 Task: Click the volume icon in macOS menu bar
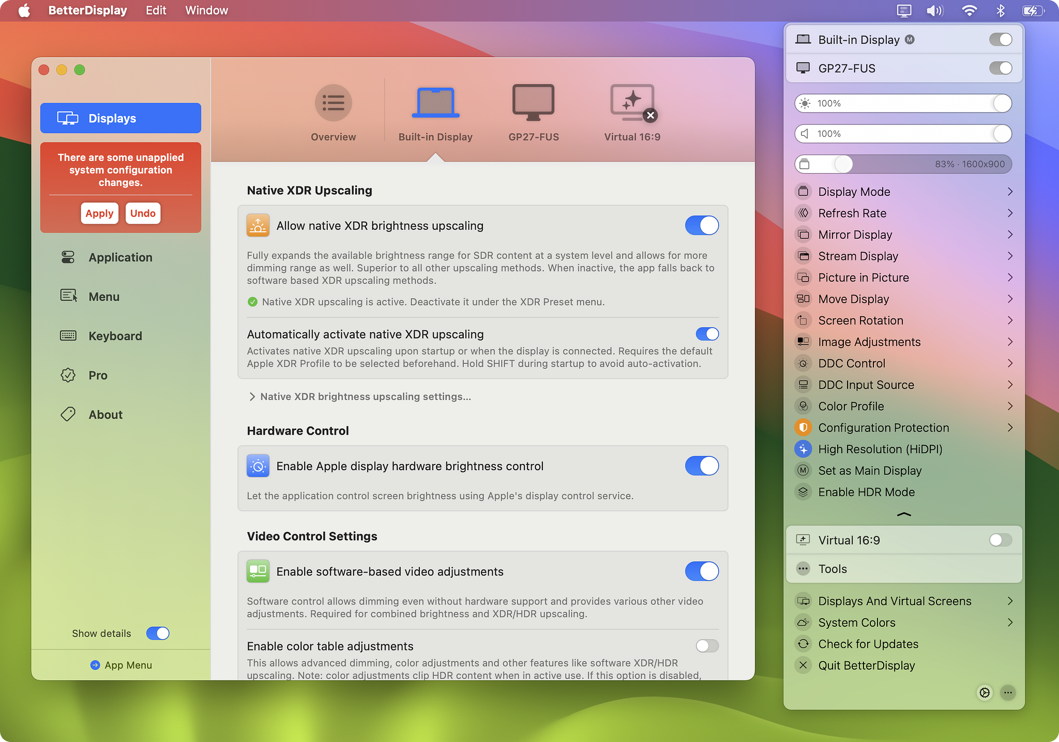pos(935,10)
